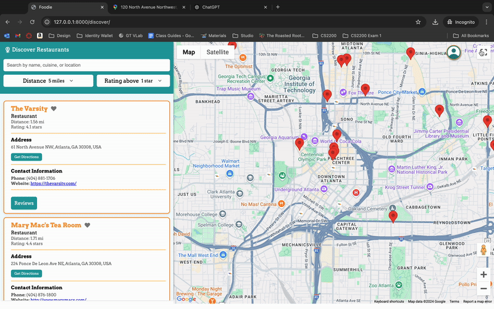Click the World of Coca-Cola marker
494x309 pixels.
(315, 141)
